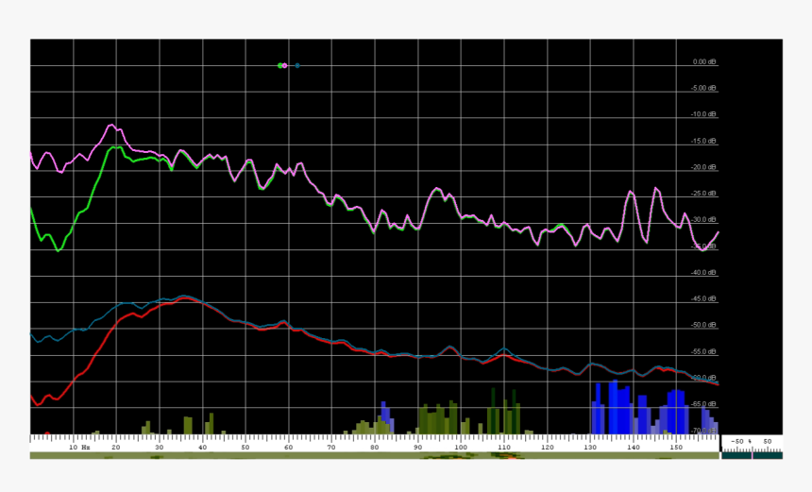The image size is (812, 492).
Task: Click the -10.0 dB scale label
Action: 703,114
